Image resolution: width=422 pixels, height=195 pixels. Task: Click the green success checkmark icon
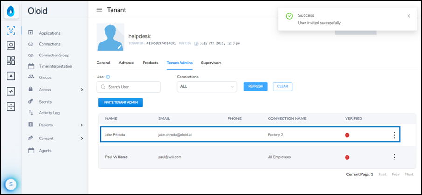pyautogui.click(x=289, y=16)
